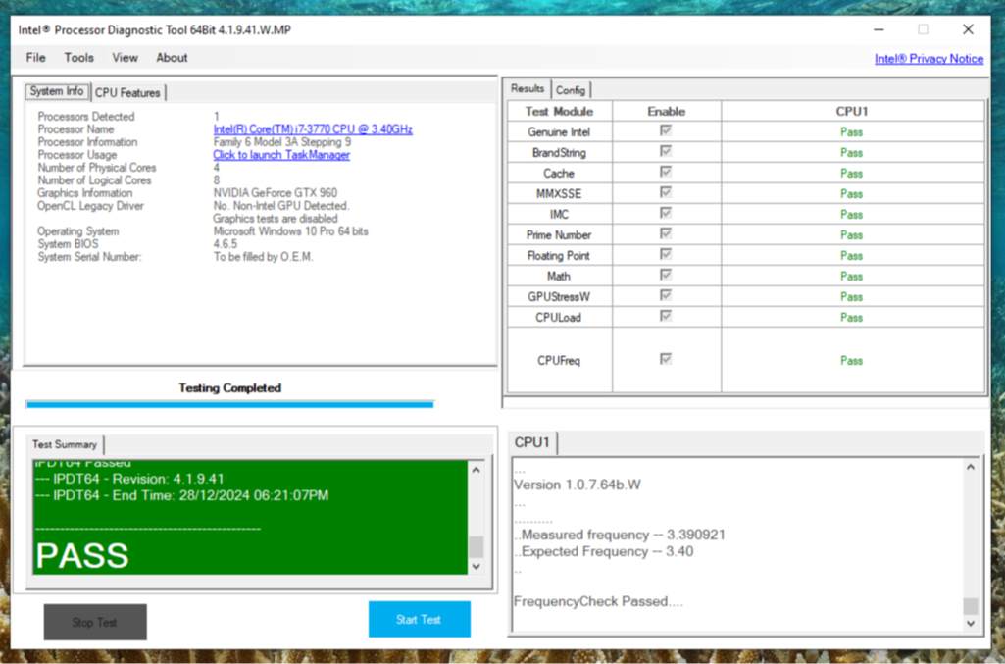Select the Results tab
The image size is (1005, 664).
click(x=527, y=88)
